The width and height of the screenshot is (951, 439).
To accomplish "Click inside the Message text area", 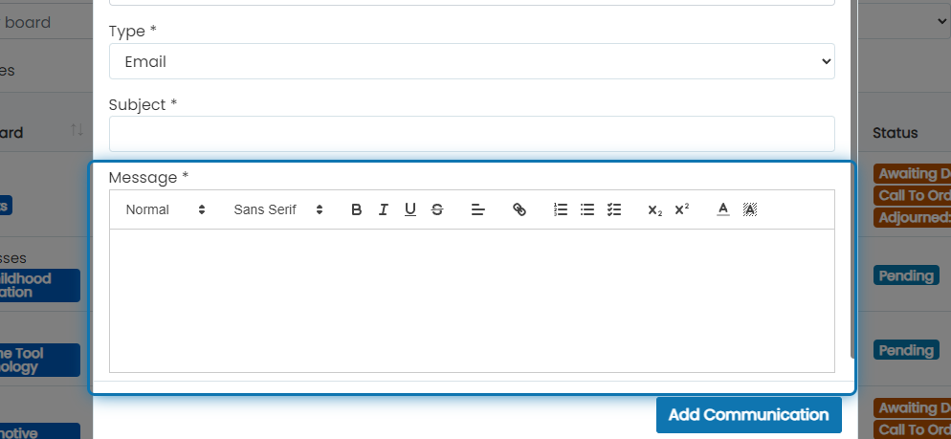I will pos(472,300).
